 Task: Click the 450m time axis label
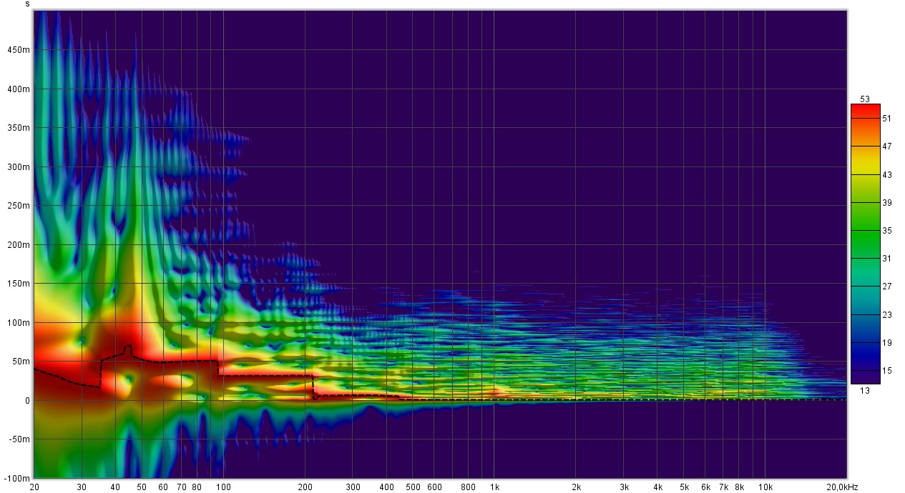19,51
